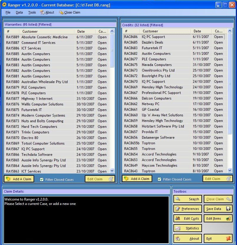Open the File menu
This screenshot has height=245, width=237.
point(8,12)
